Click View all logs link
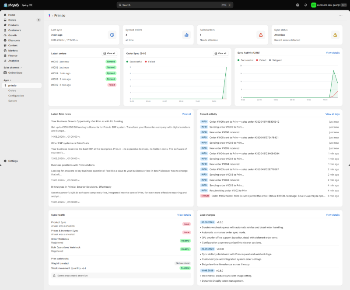The image size is (350, 290). [332, 114]
